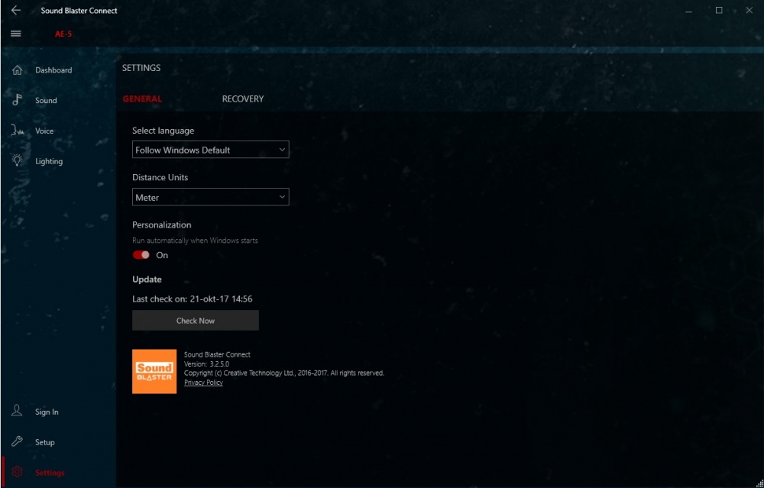The image size is (764, 488).
Task: Select the GENERAL tab
Action: tap(142, 99)
